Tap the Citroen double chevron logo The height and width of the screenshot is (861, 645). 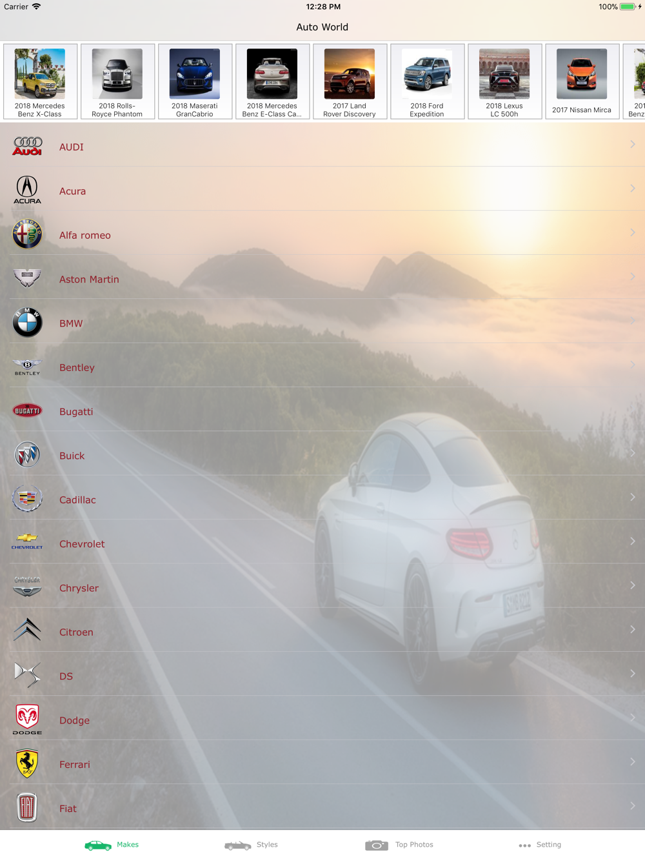[27, 631]
